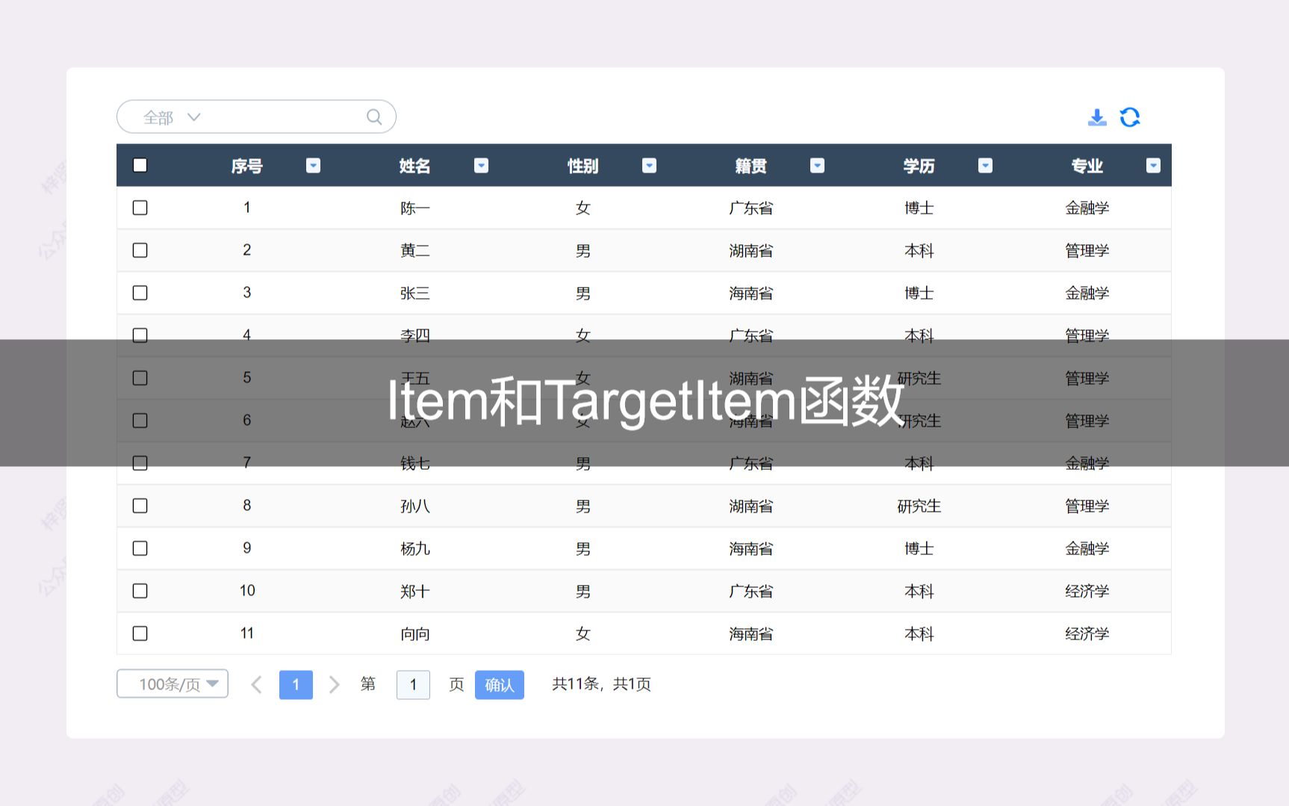Check the row for 孙八
The image size is (1289, 806).
[x=140, y=506]
